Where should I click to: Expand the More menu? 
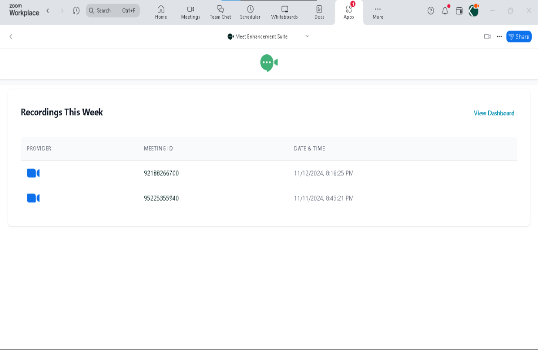pyautogui.click(x=377, y=12)
